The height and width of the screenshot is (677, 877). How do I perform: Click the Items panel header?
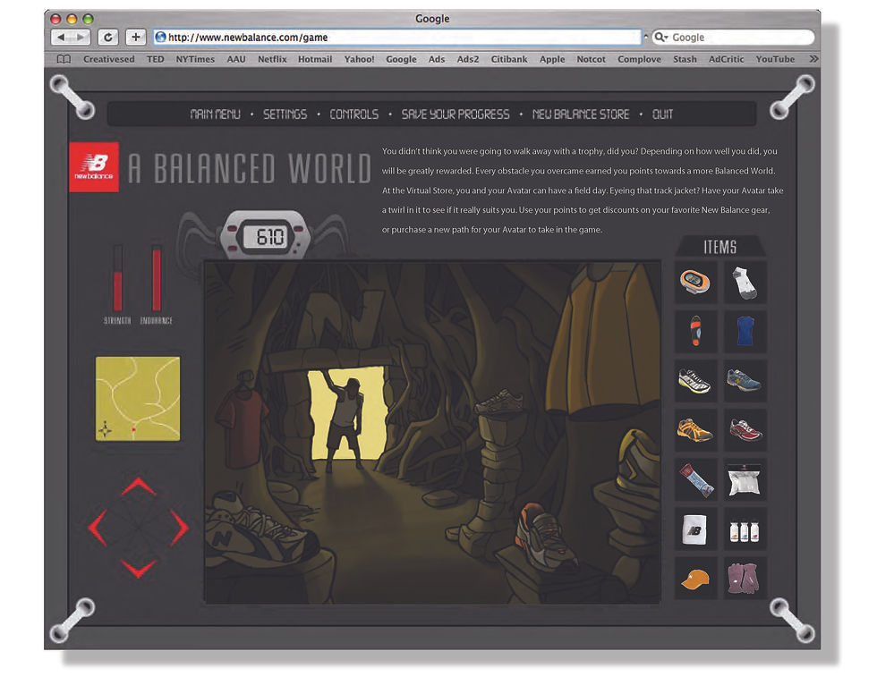coord(719,247)
